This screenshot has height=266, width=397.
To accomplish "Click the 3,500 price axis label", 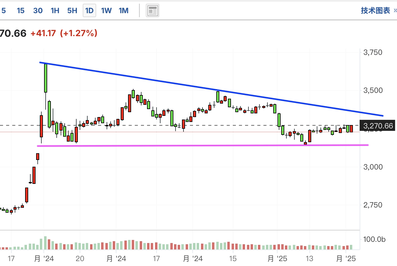I will pos(372,90).
